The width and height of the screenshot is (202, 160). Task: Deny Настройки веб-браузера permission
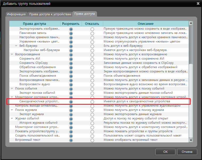click(92, 50)
